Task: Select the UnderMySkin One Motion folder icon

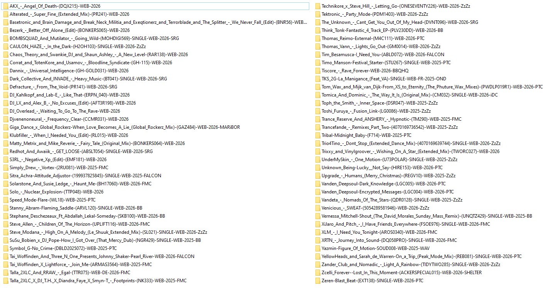Action: coord(317,160)
